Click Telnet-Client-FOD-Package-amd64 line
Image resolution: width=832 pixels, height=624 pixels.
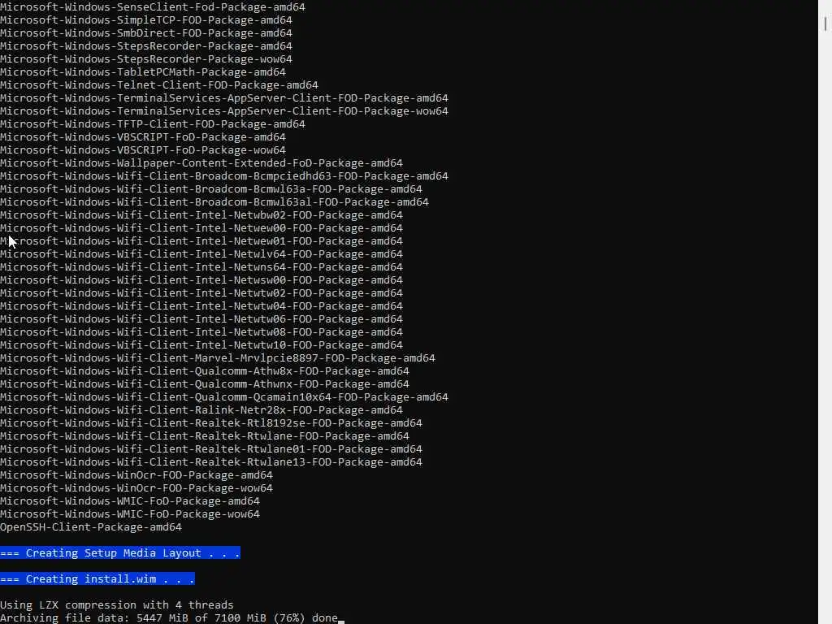click(x=159, y=84)
